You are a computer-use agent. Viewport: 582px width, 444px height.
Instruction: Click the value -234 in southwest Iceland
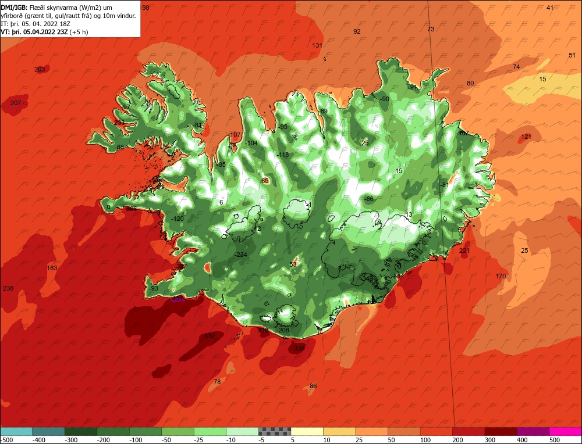tap(241, 255)
